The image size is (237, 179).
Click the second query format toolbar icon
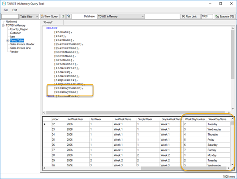point(69,16)
